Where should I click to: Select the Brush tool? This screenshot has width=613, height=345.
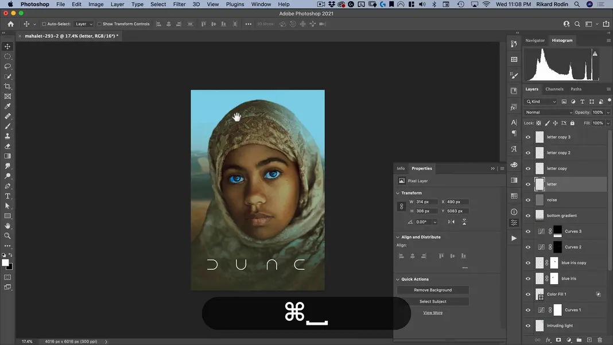click(7, 126)
